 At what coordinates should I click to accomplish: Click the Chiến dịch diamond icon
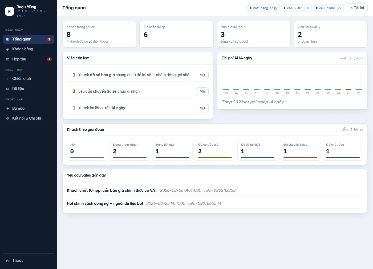(8, 79)
